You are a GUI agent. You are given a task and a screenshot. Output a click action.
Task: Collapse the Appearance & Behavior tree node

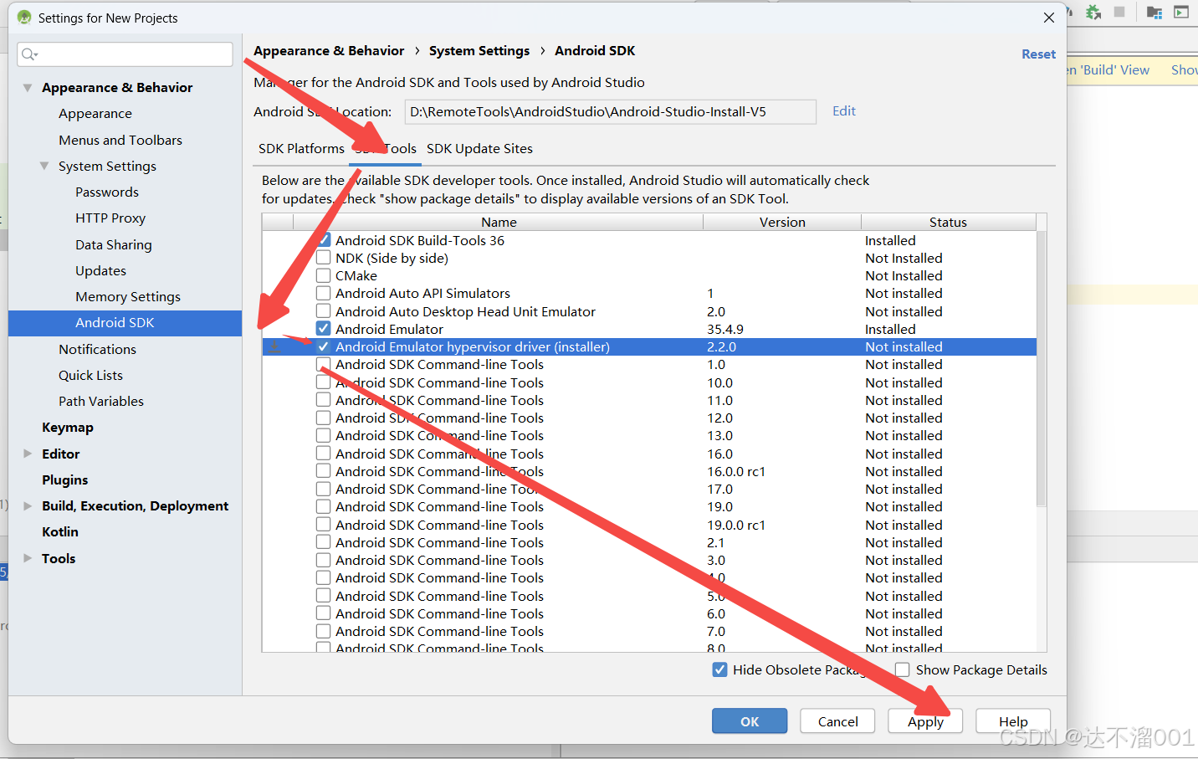[x=28, y=87]
